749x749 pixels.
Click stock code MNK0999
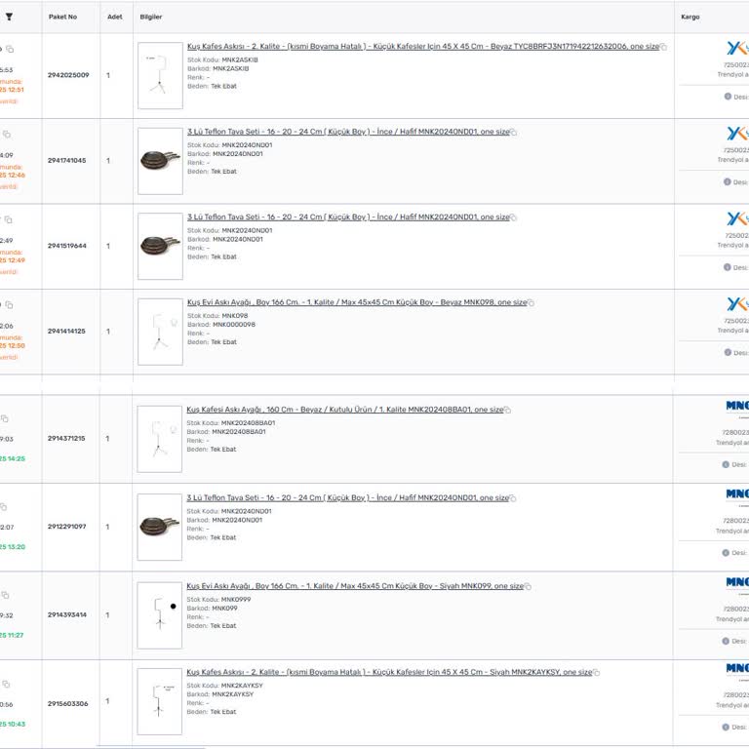coord(236,600)
